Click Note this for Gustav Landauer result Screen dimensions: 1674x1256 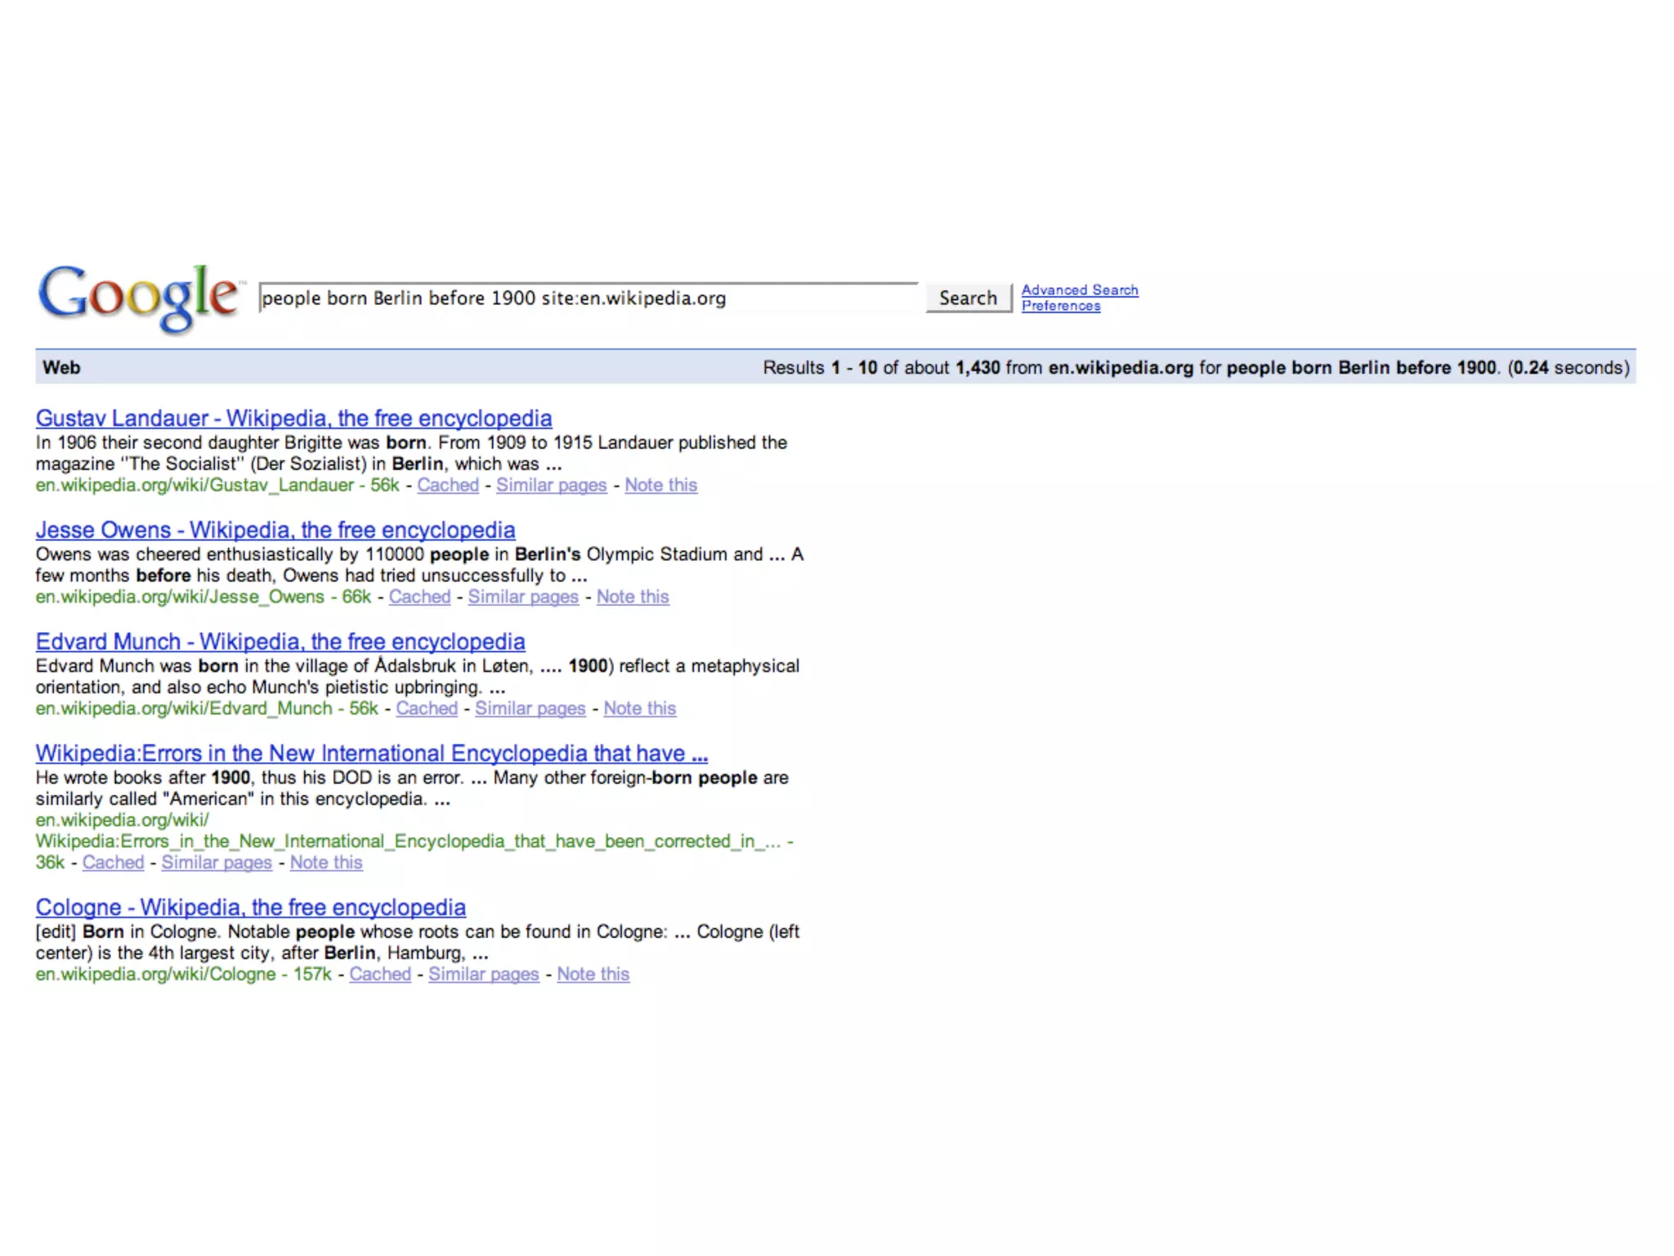(x=661, y=485)
